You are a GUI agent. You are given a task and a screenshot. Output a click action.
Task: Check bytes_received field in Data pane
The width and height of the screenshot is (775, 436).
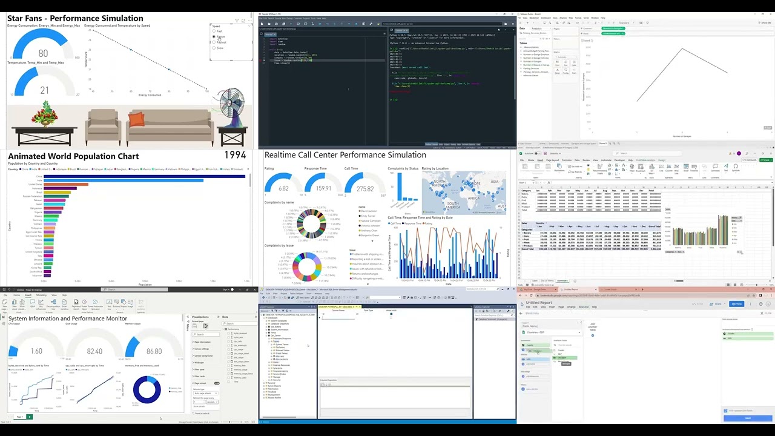point(228,333)
